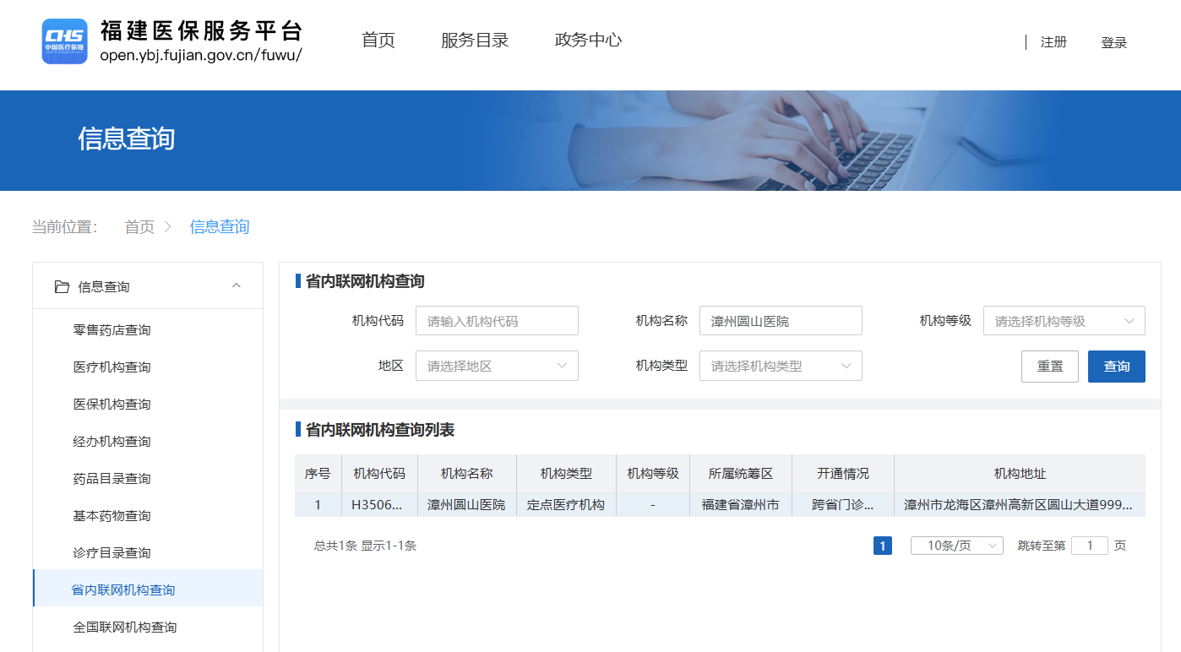Click the 注册 register link
The height and width of the screenshot is (652, 1181).
1053,42
